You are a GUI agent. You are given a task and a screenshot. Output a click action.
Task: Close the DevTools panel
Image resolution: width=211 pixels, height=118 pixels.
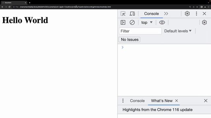[204, 14]
